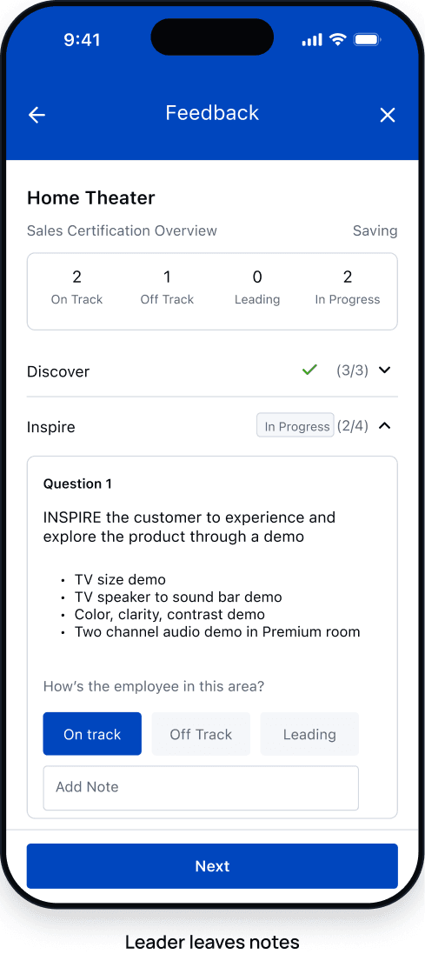This screenshot has width=425, height=954.
Task: Tap the Next button
Action: pos(212,866)
